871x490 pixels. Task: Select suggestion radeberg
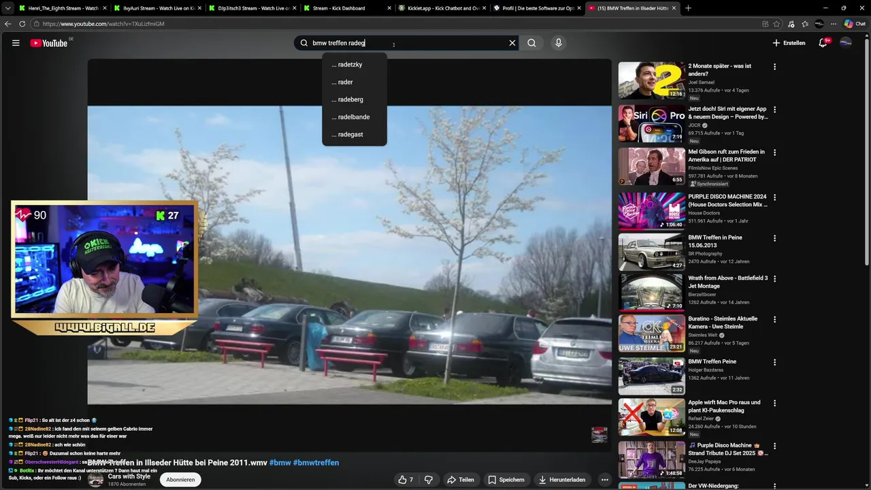[355, 99]
